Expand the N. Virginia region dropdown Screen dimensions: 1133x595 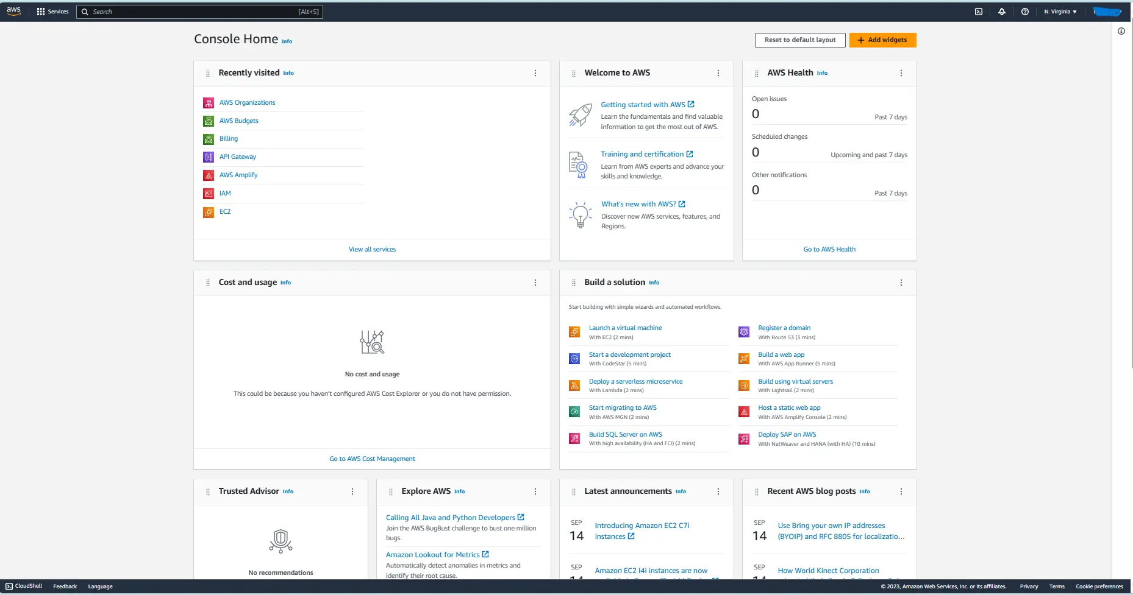1060,12
